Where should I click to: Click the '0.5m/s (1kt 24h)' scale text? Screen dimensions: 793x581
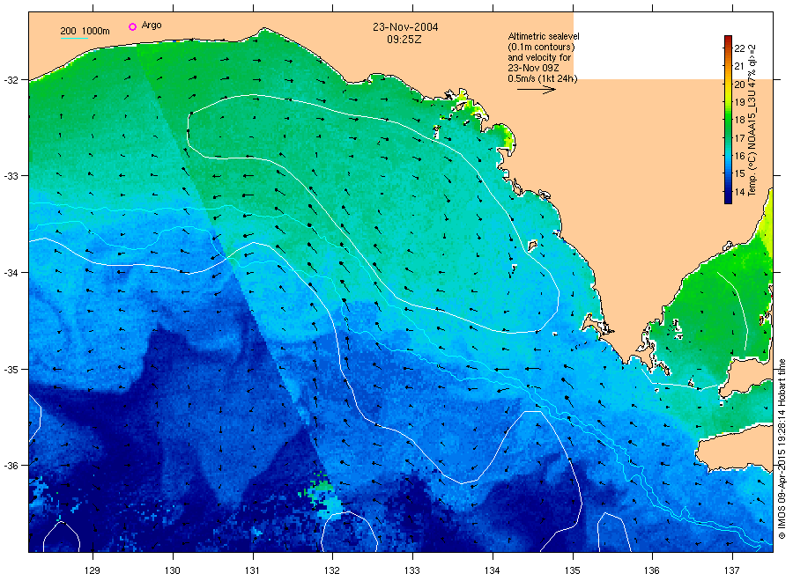point(543,79)
